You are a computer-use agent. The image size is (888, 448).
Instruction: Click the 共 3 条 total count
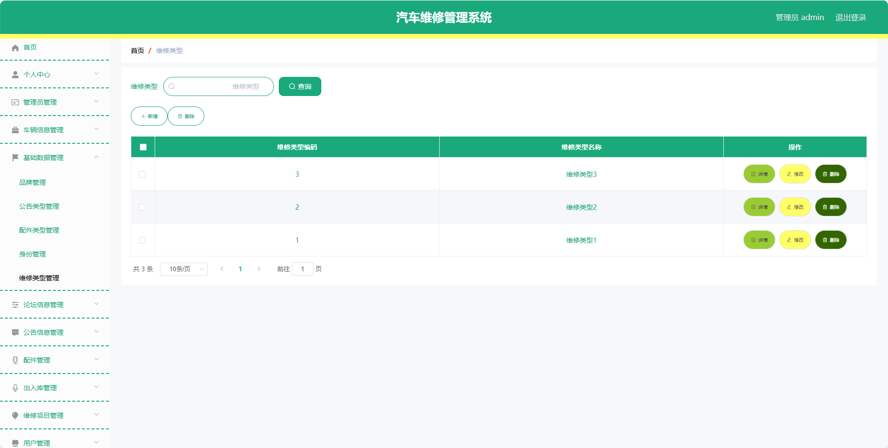point(143,269)
